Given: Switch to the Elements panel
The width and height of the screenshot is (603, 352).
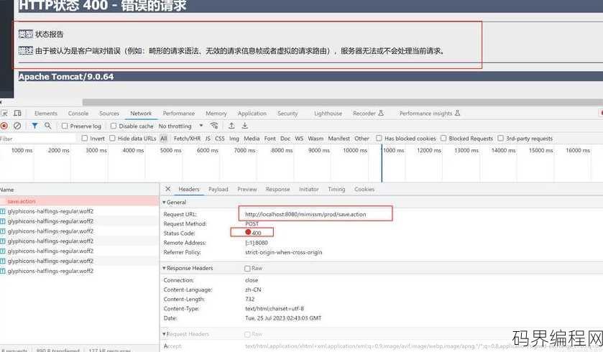Looking at the screenshot, I should click(x=46, y=114).
